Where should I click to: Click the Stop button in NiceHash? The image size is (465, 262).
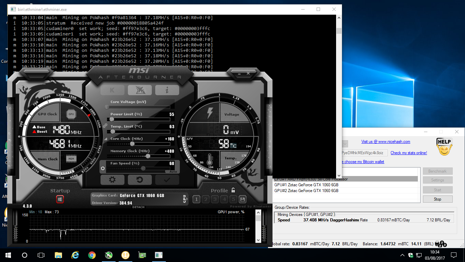(x=438, y=199)
